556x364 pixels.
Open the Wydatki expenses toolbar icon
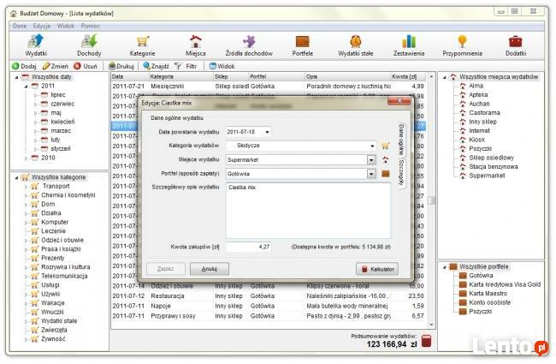tap(36, 45)
